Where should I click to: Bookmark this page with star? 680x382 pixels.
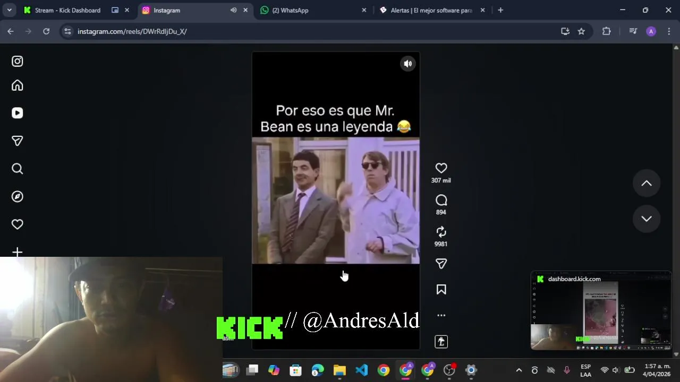click(x=581, y=31)
